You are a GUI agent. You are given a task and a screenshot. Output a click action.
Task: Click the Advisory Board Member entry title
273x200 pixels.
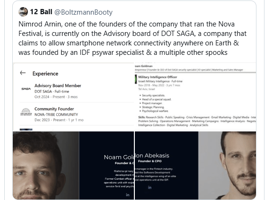click(58, 86)
